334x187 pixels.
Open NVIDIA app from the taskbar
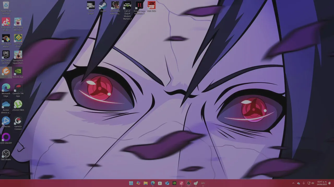point(174,183)
